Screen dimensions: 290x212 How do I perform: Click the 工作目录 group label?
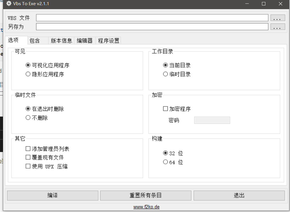(162, 51)
